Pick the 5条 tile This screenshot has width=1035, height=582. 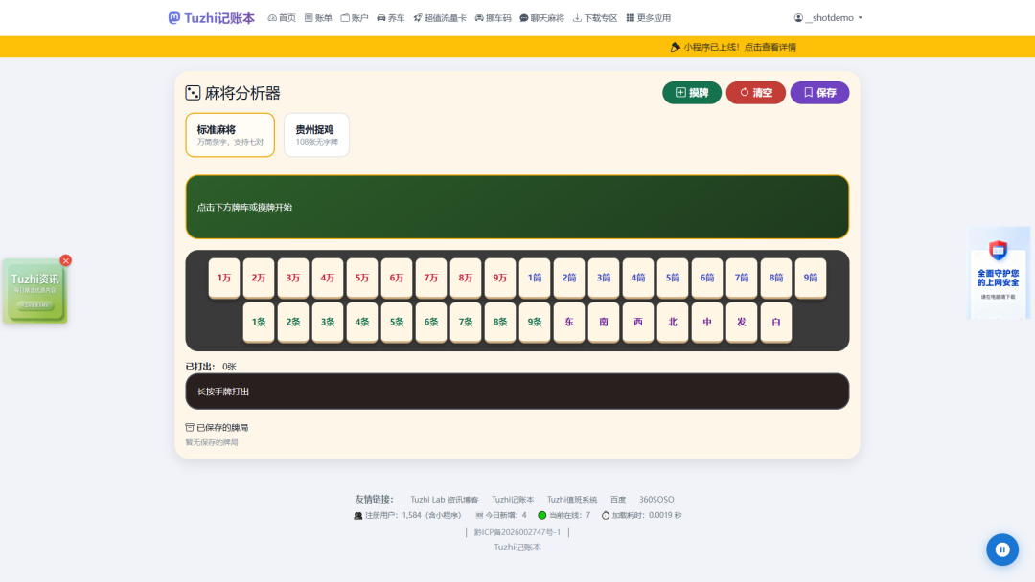(x=397, y=323)
